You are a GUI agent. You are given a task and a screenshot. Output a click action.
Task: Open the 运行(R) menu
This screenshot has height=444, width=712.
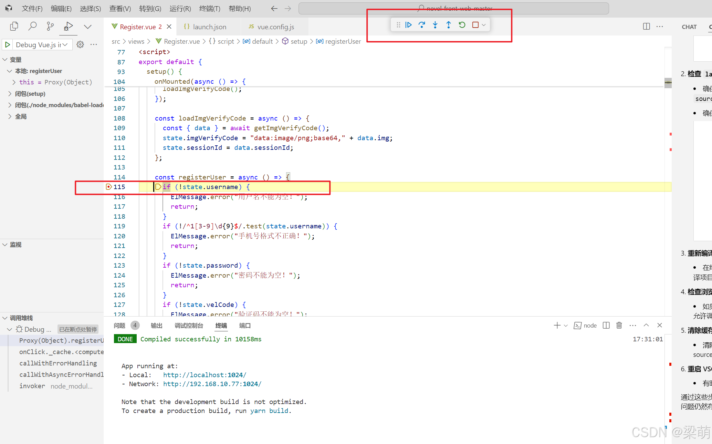180,9
